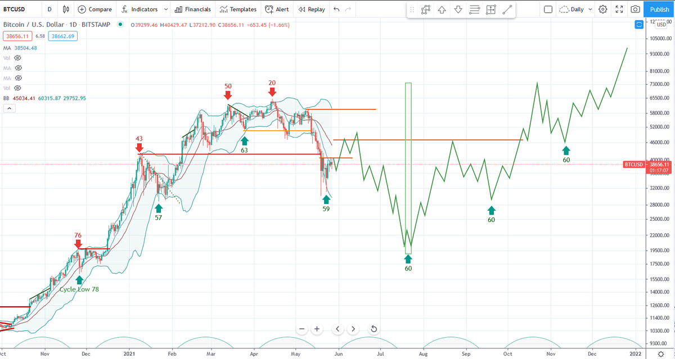This screenshot has width=675, height=359.
Task: Open indicator Templates
Action: coord(238,10)
